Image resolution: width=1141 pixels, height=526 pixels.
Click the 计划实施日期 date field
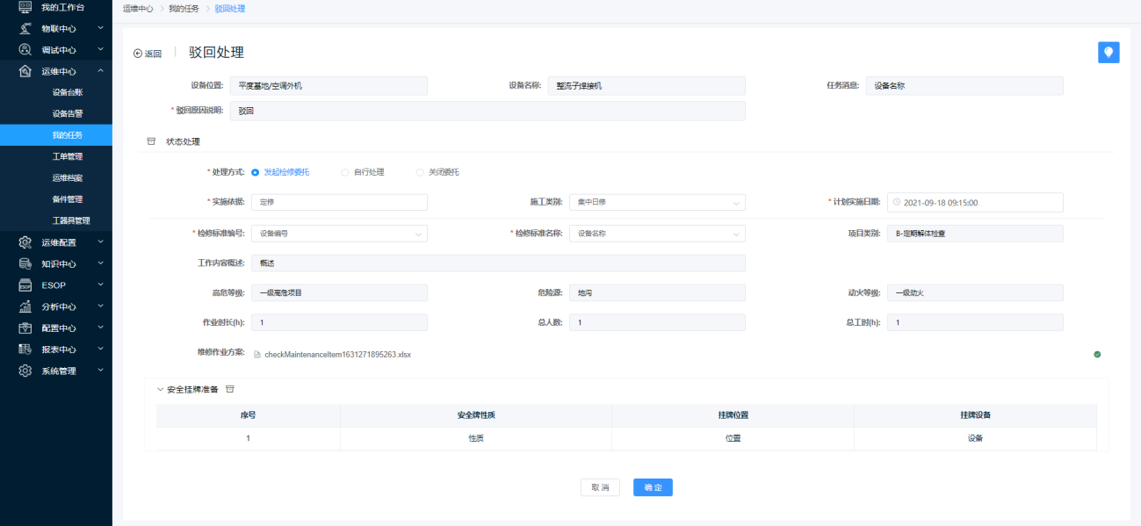click(975, 202)
